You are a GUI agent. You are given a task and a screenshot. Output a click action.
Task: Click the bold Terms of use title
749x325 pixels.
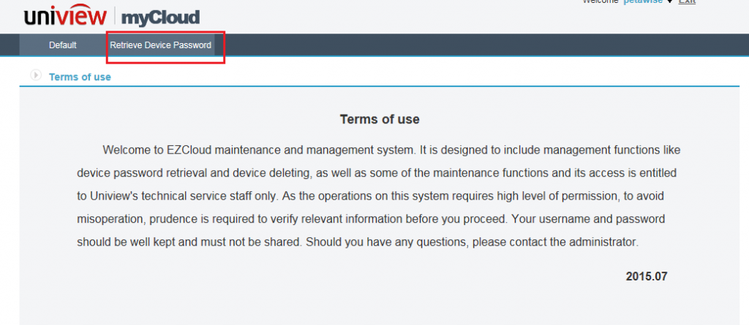[380, 119]
